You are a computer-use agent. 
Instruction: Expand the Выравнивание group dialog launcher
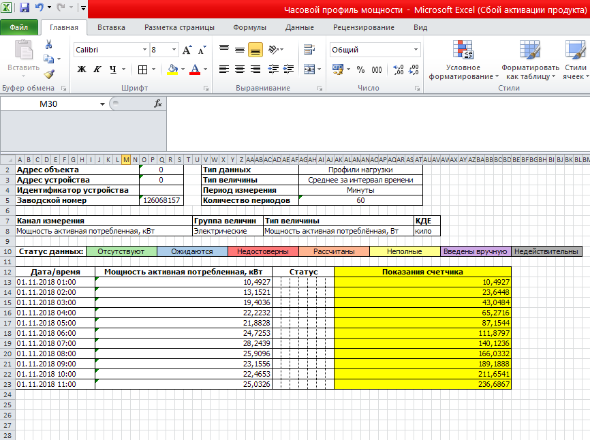tap(320, 89)
